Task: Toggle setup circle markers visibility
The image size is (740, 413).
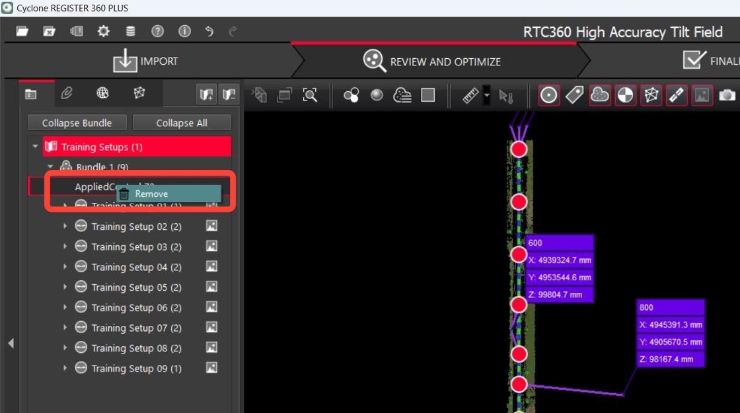Action: (548, 95)
